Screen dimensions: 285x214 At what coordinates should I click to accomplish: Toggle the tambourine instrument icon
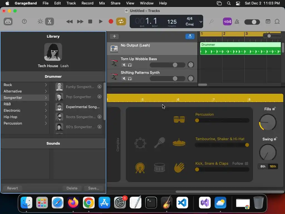point(140,143)
